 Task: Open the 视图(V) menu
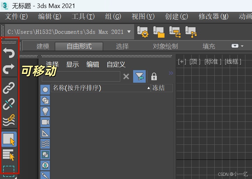143,16
